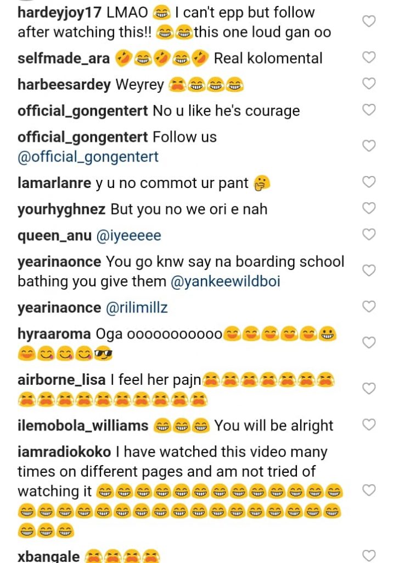Screen dimensions: 393x563
Task: Open the @iyeeeee mention
Action: (128, 236)
